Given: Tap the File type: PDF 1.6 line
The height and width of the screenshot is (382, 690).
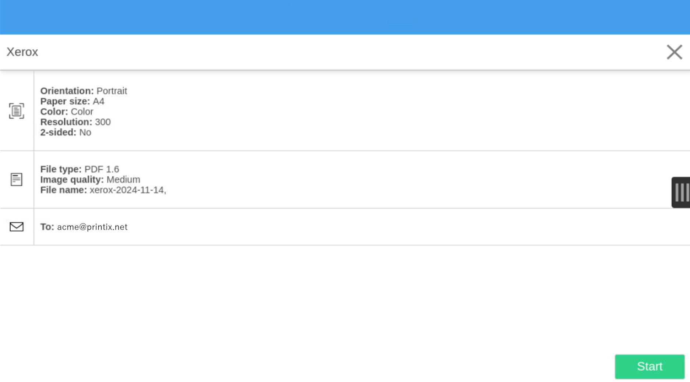Looking at the screenshot, I should (x=80, y=169).
